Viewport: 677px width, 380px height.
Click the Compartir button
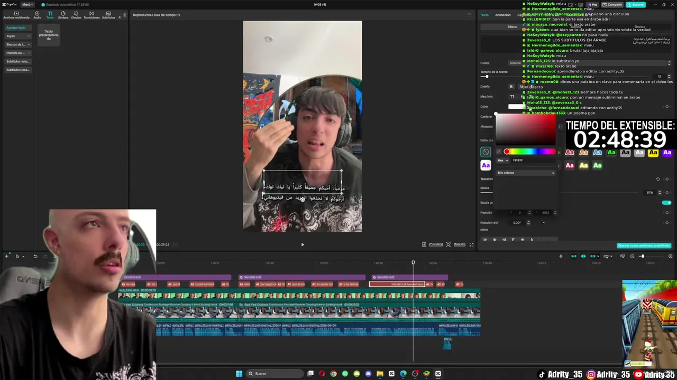pos(612,4)
